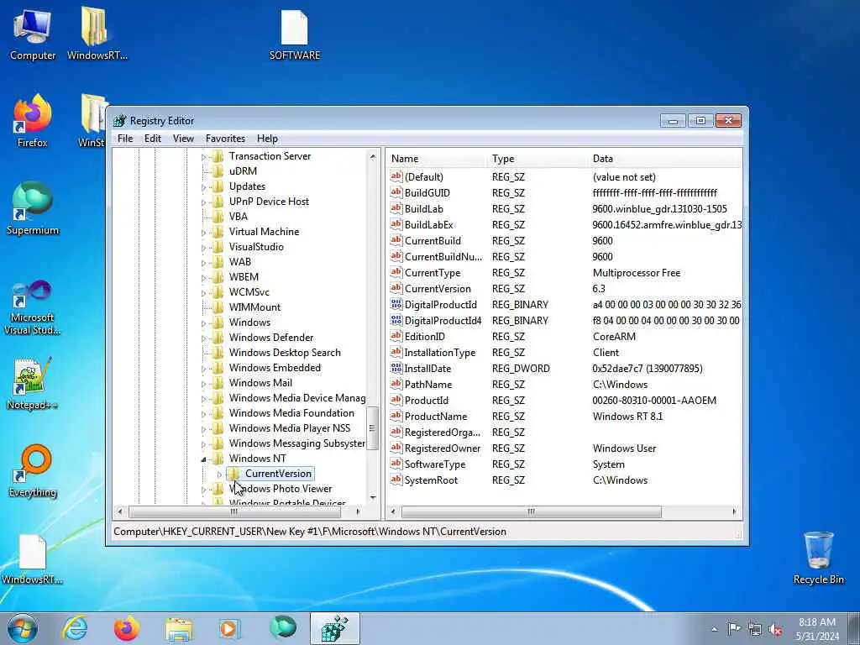The width and height of the screenshot is (860, 645).
Task: Open the File menu
Action: pyautogui.click(x=125, y=139)
